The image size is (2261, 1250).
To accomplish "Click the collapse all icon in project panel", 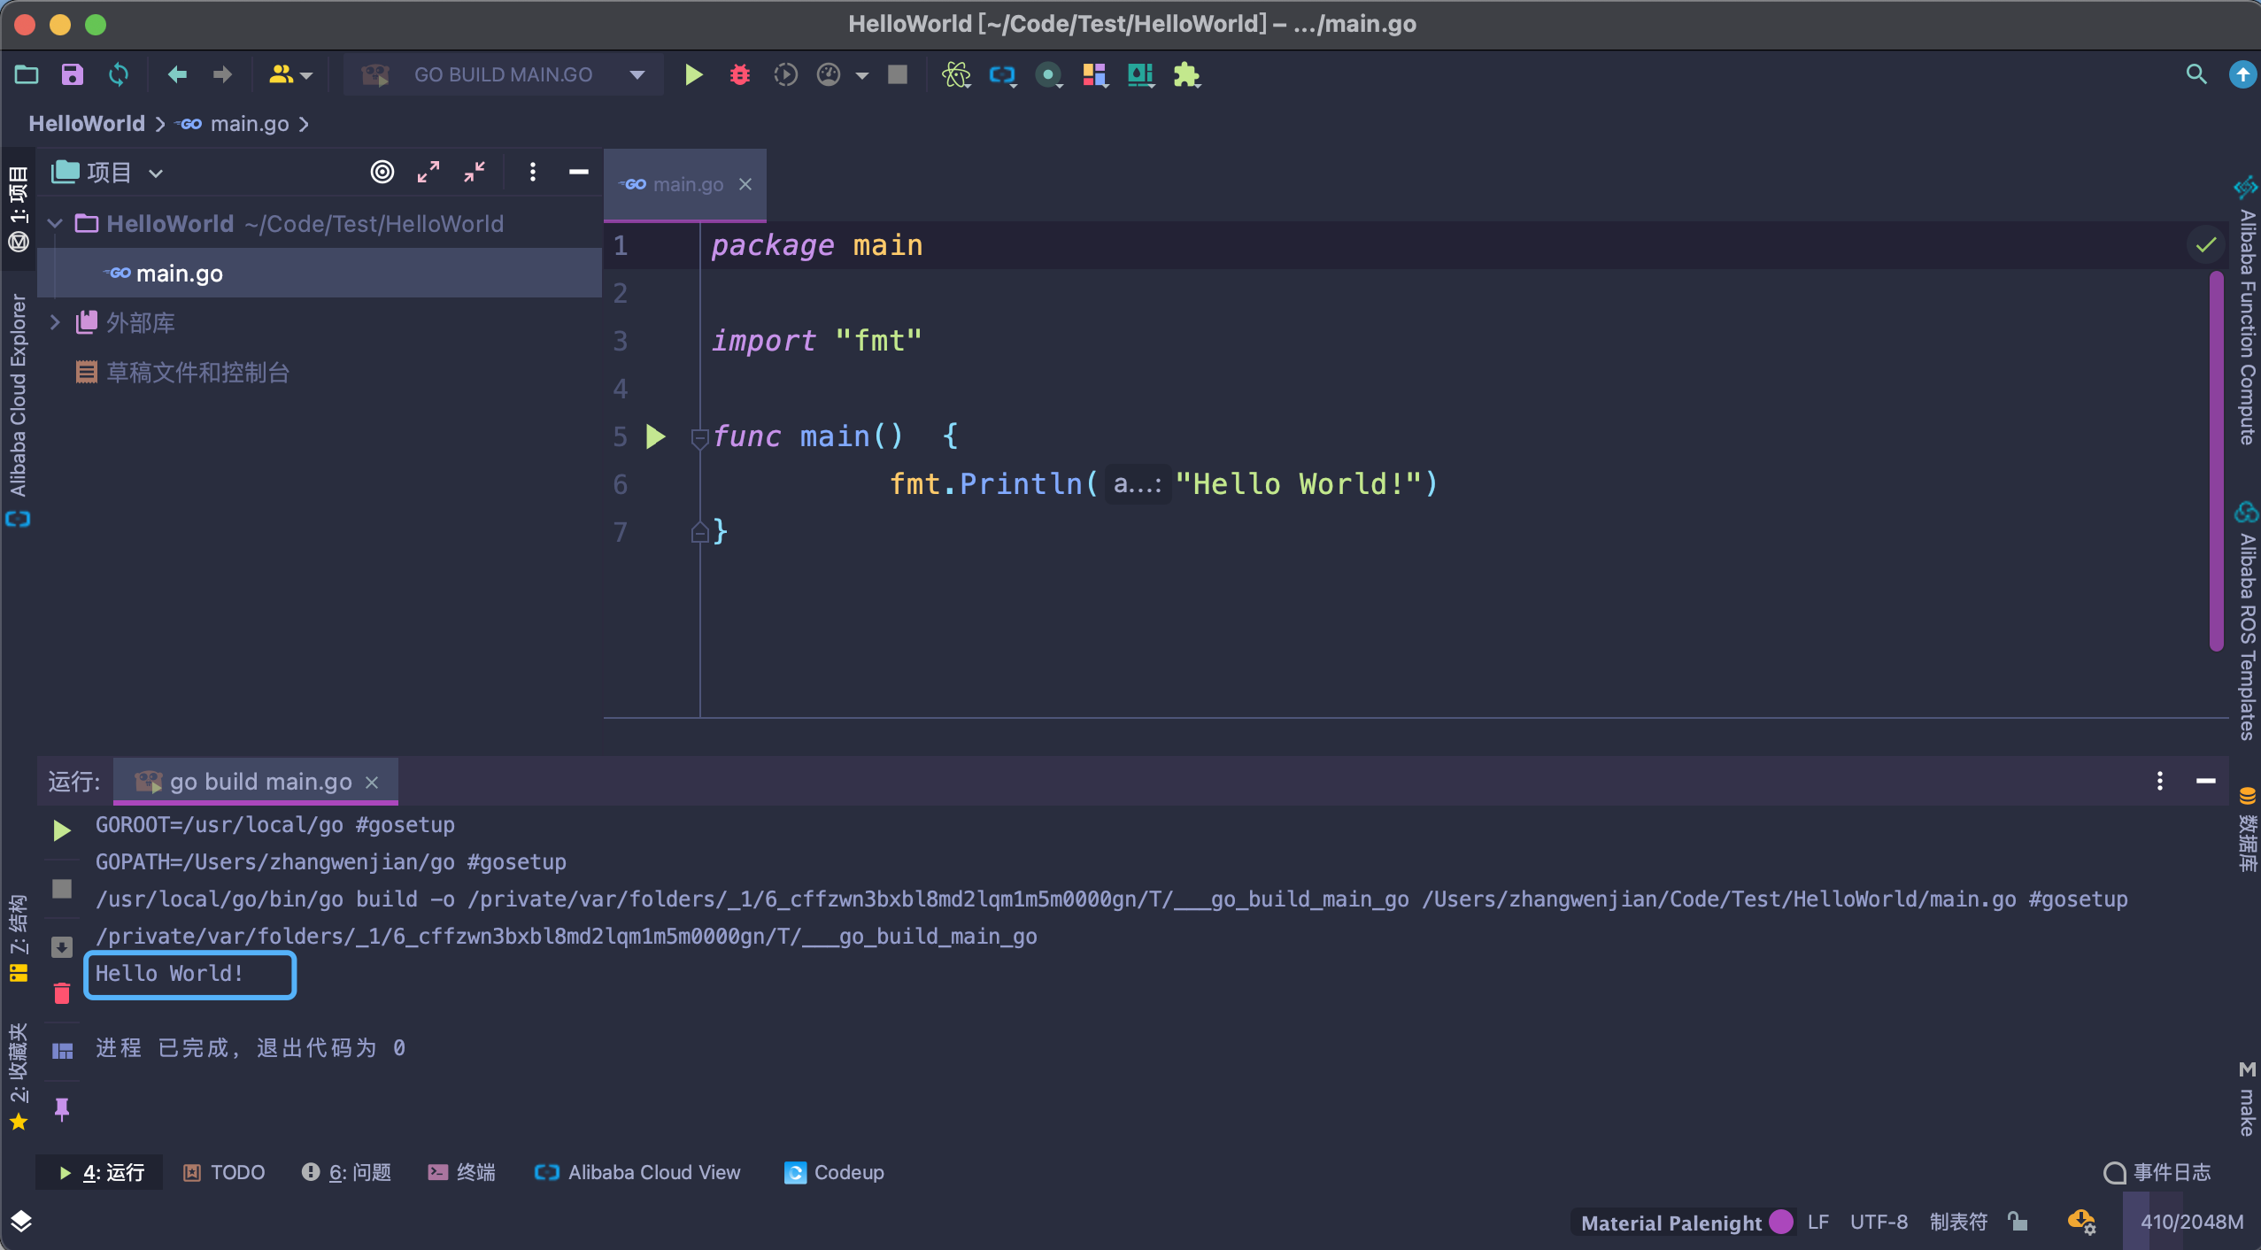I will tap(475, 172).
